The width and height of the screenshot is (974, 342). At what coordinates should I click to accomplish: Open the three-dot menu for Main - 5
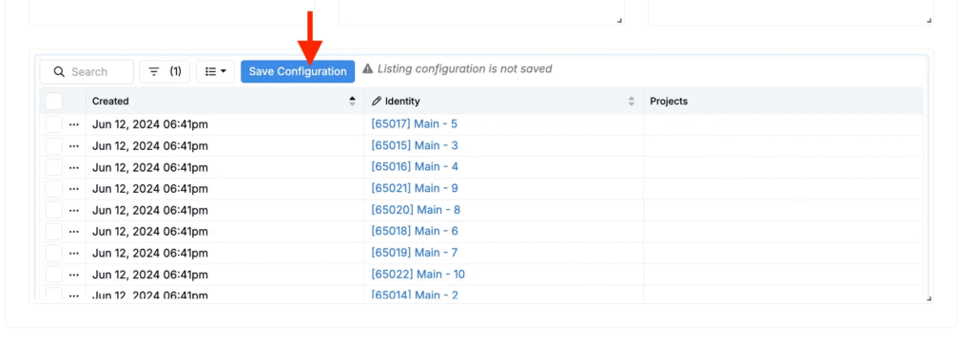(74, 124)
